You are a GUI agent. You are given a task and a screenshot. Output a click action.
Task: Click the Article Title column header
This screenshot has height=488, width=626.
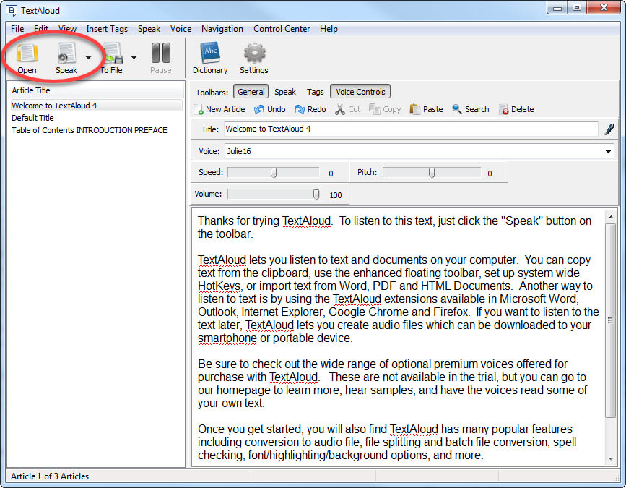click(96, 90)
